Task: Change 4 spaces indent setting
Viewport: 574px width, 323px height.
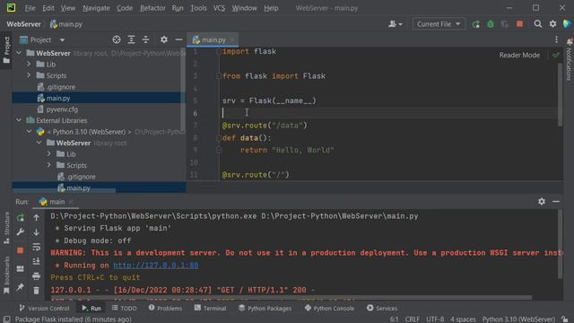Action: point(463,319)
